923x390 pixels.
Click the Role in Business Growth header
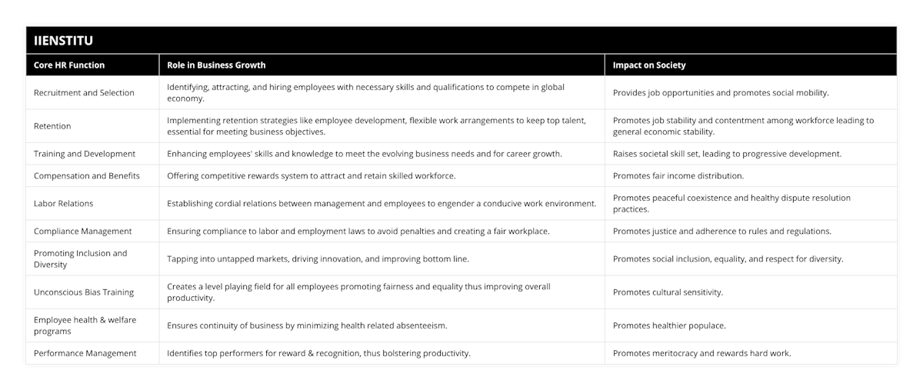[216, 65]
